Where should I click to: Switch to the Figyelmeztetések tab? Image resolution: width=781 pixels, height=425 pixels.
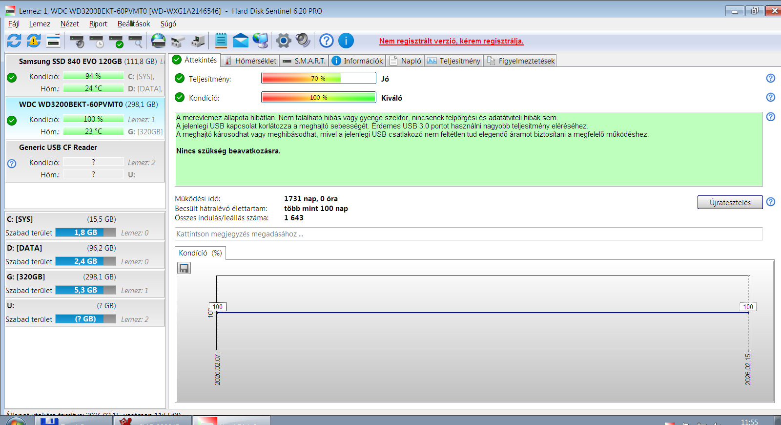[x=520, y=61]
